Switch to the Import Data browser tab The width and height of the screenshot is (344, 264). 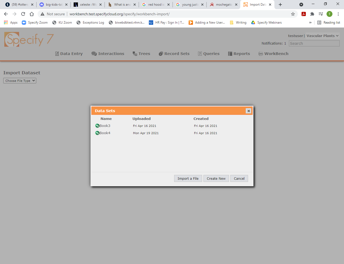(257, 4)
